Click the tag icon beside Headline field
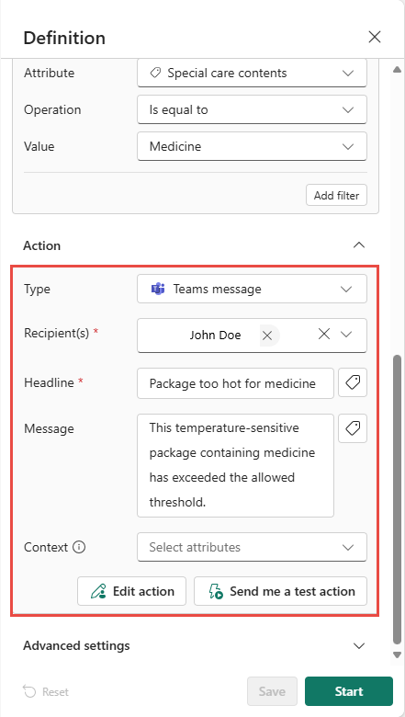Screen dimensions: 405x717 [353, 382]
